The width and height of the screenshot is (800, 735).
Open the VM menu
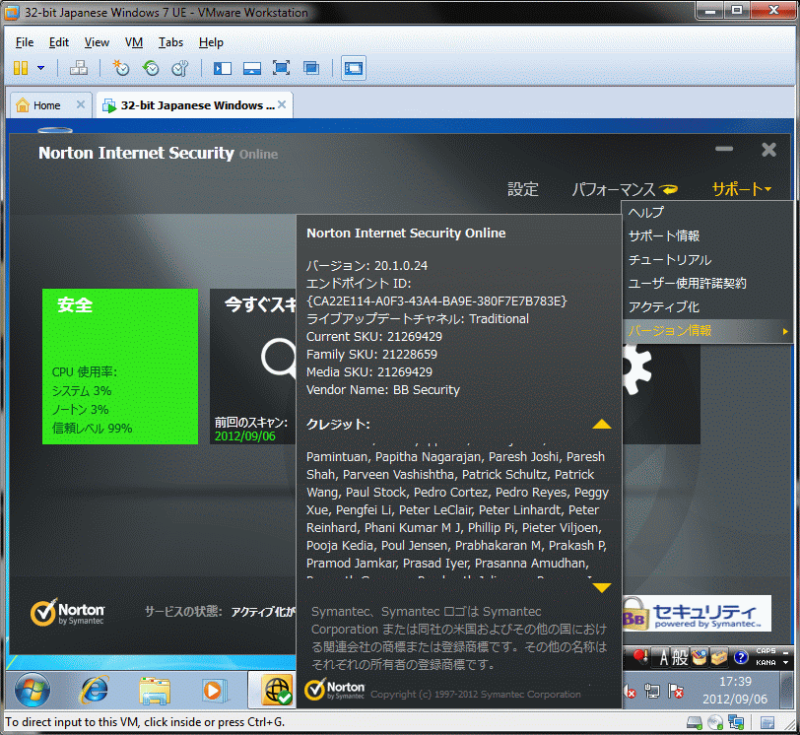click(x=134, y=42)
